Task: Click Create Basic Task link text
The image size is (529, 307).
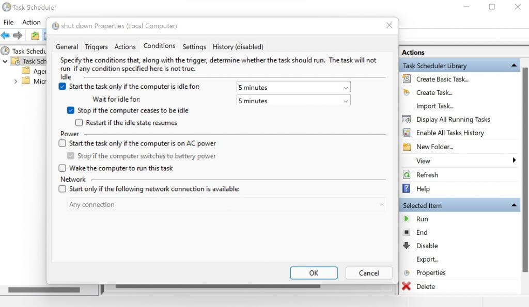Action: click(x=442, y=79)
